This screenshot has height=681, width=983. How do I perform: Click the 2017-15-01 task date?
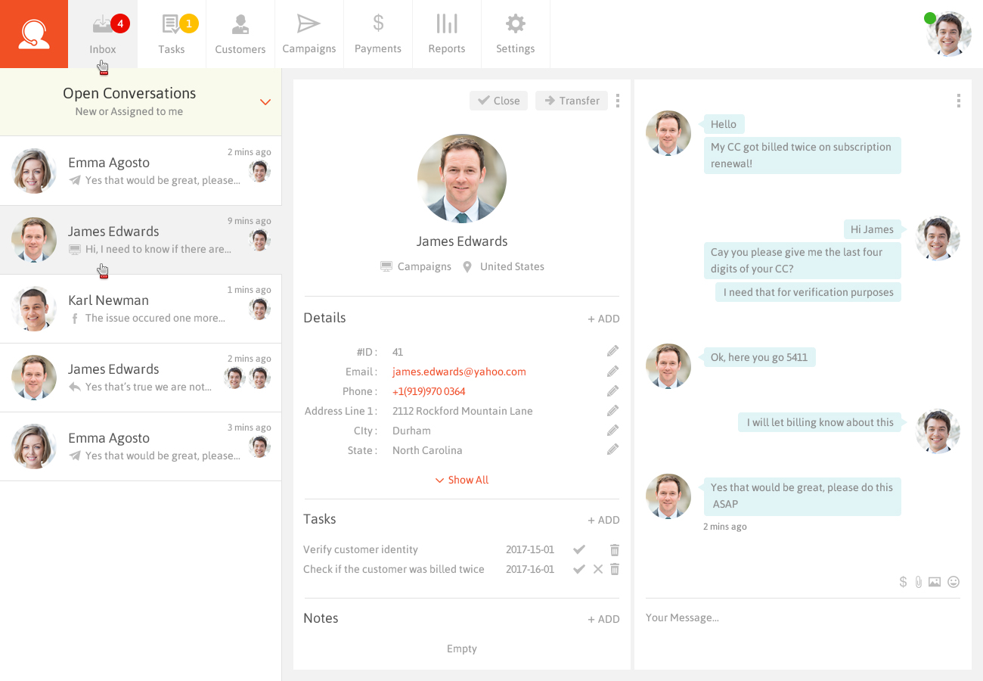(530, 549)
